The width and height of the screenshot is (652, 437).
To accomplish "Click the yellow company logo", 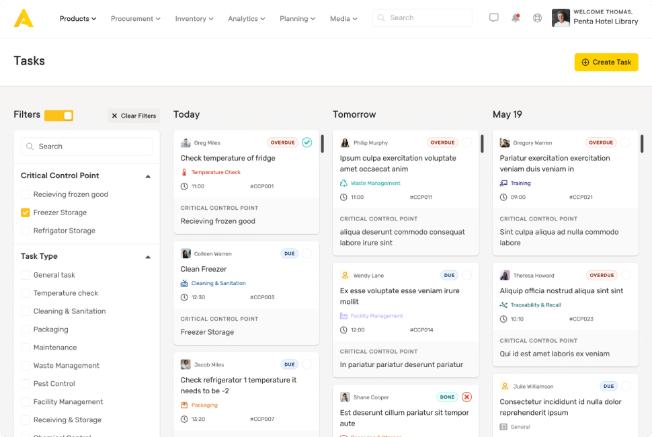I will [24, 18].
